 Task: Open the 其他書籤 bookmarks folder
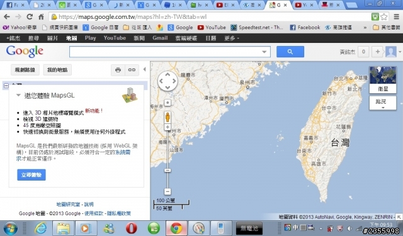click(x=387, y=27)
